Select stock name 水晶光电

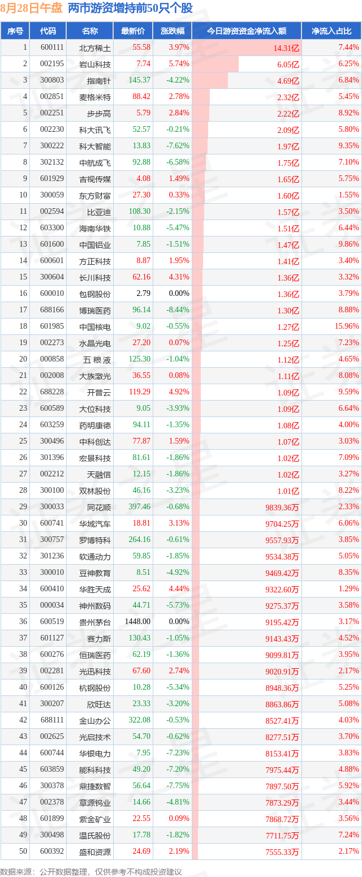[95, 343]
